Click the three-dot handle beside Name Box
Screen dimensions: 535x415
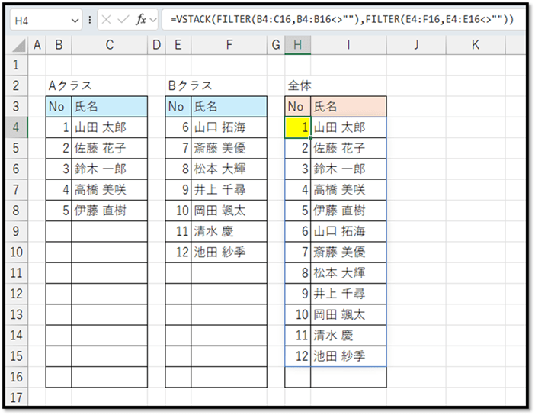(x=91, y=19)
